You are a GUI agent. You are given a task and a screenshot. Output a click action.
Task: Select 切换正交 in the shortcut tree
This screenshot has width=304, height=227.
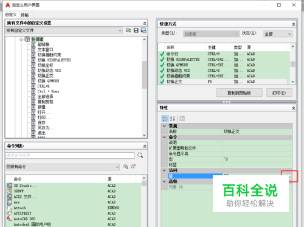[46, 76]
